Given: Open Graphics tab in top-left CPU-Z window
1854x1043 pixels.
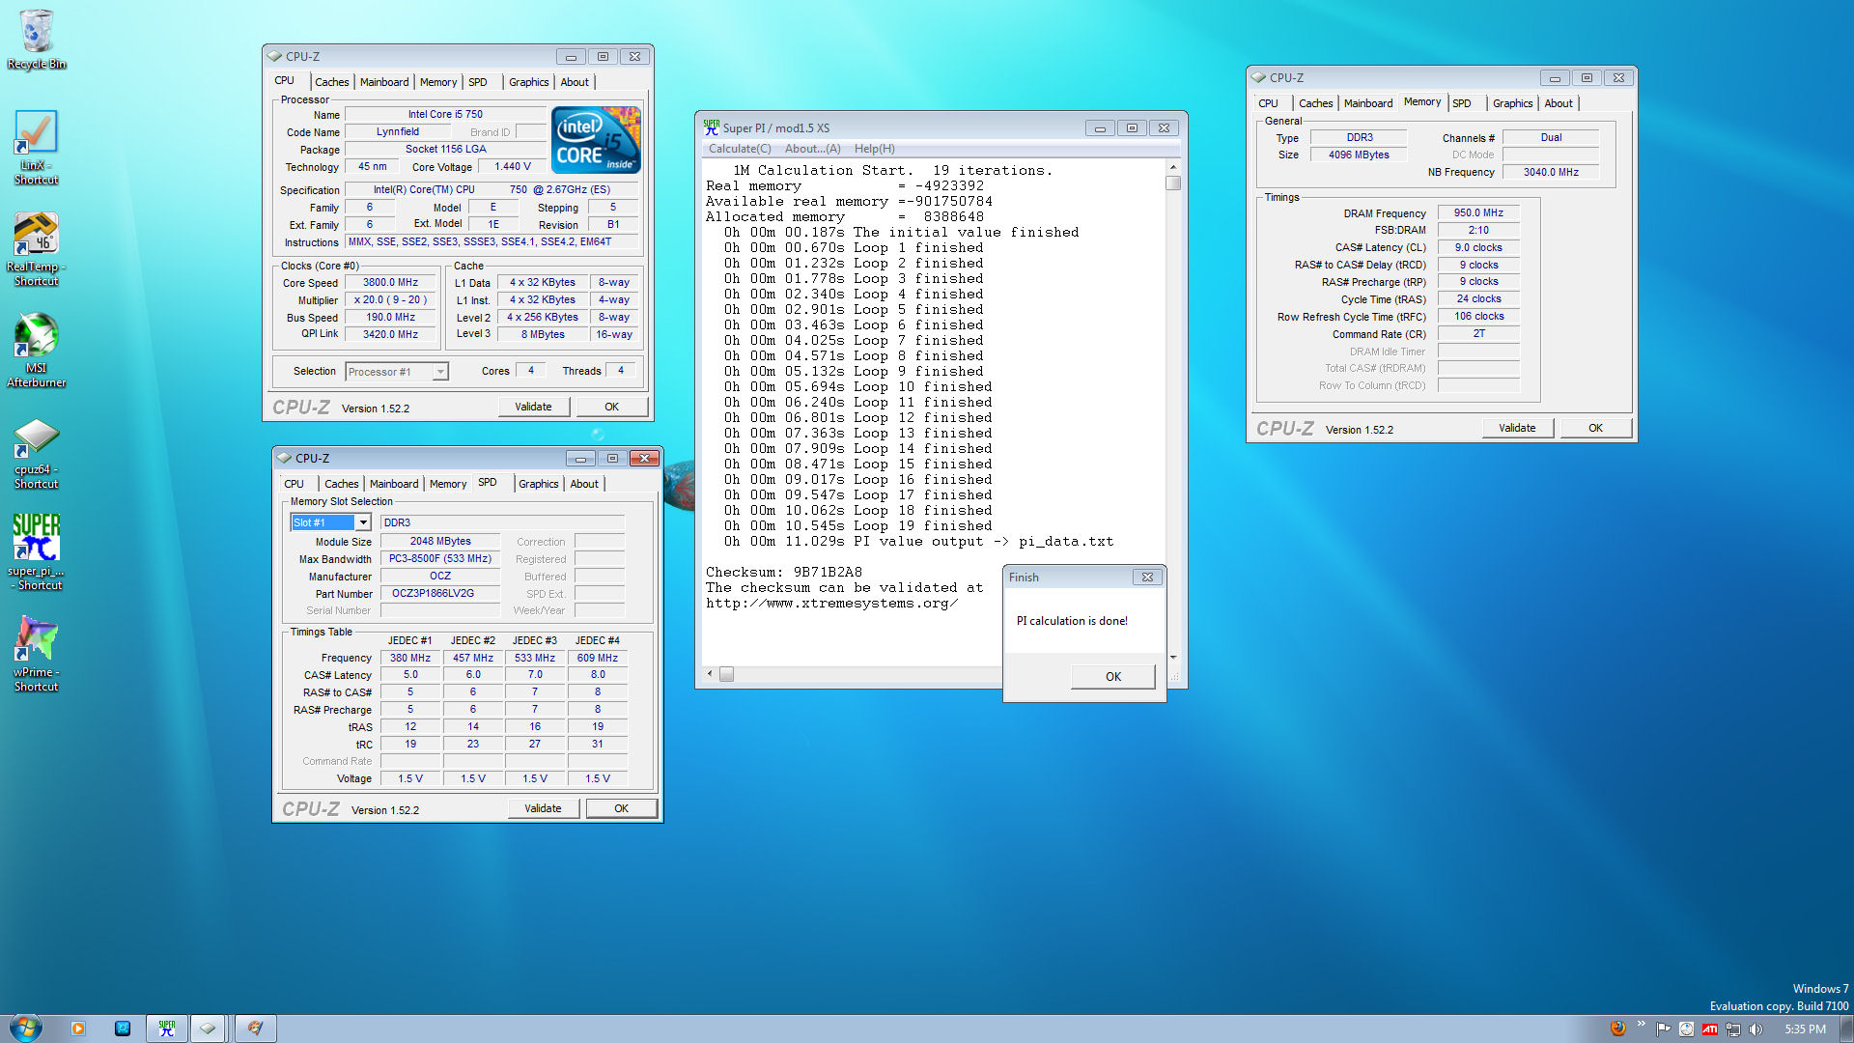Looking at the screenshot, I should pos(528,82).
